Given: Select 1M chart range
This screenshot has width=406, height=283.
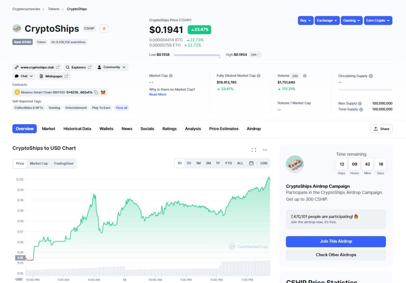Looking at the screenshot, I should tap(198, 163).
